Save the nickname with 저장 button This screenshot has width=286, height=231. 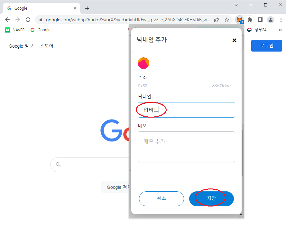coord(211,199)
